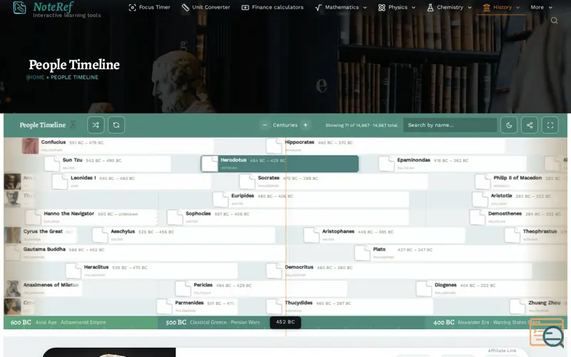Open the Pericles card
The height and width of the screenshot is (357, 571).
point(261,288)
